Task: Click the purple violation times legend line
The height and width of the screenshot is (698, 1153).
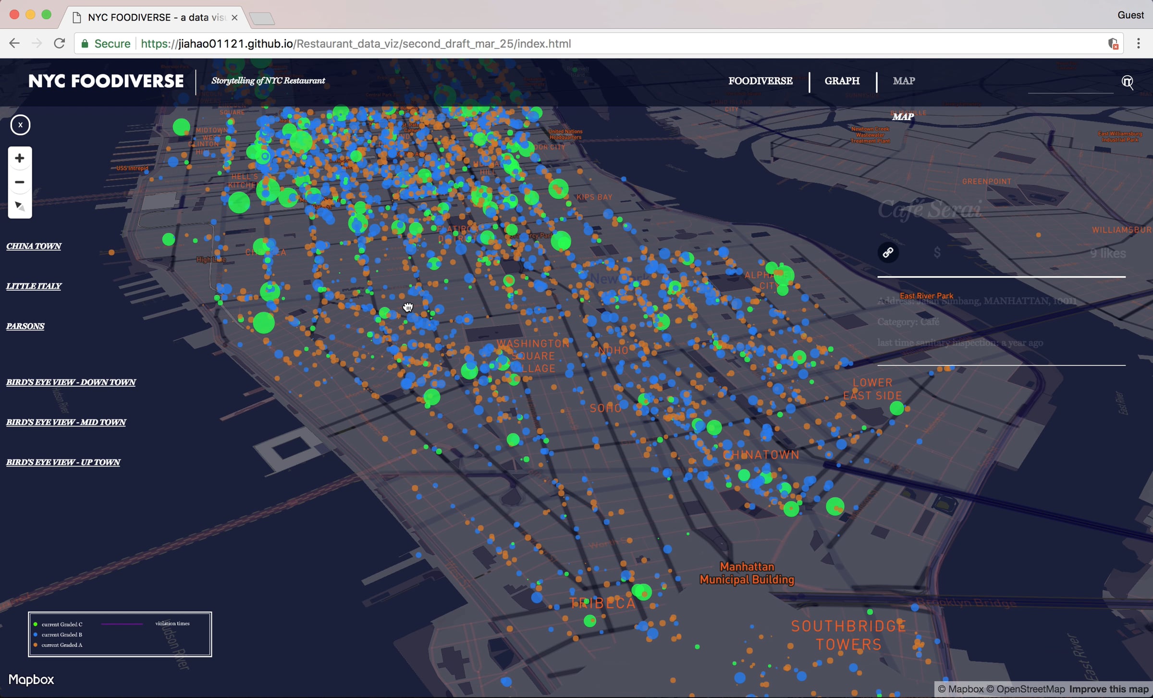Action: point(122,624)
